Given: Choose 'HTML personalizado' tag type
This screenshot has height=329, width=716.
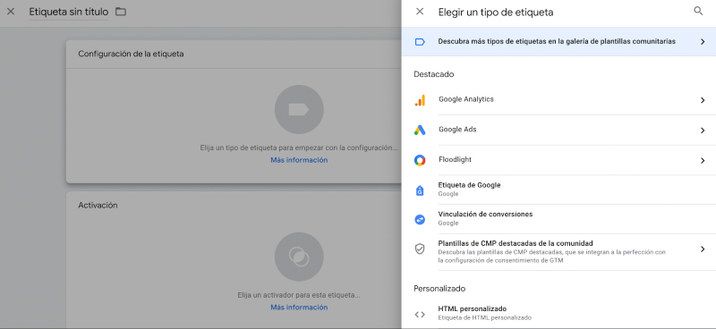Looking at the screenshot, I should (558, 314).
